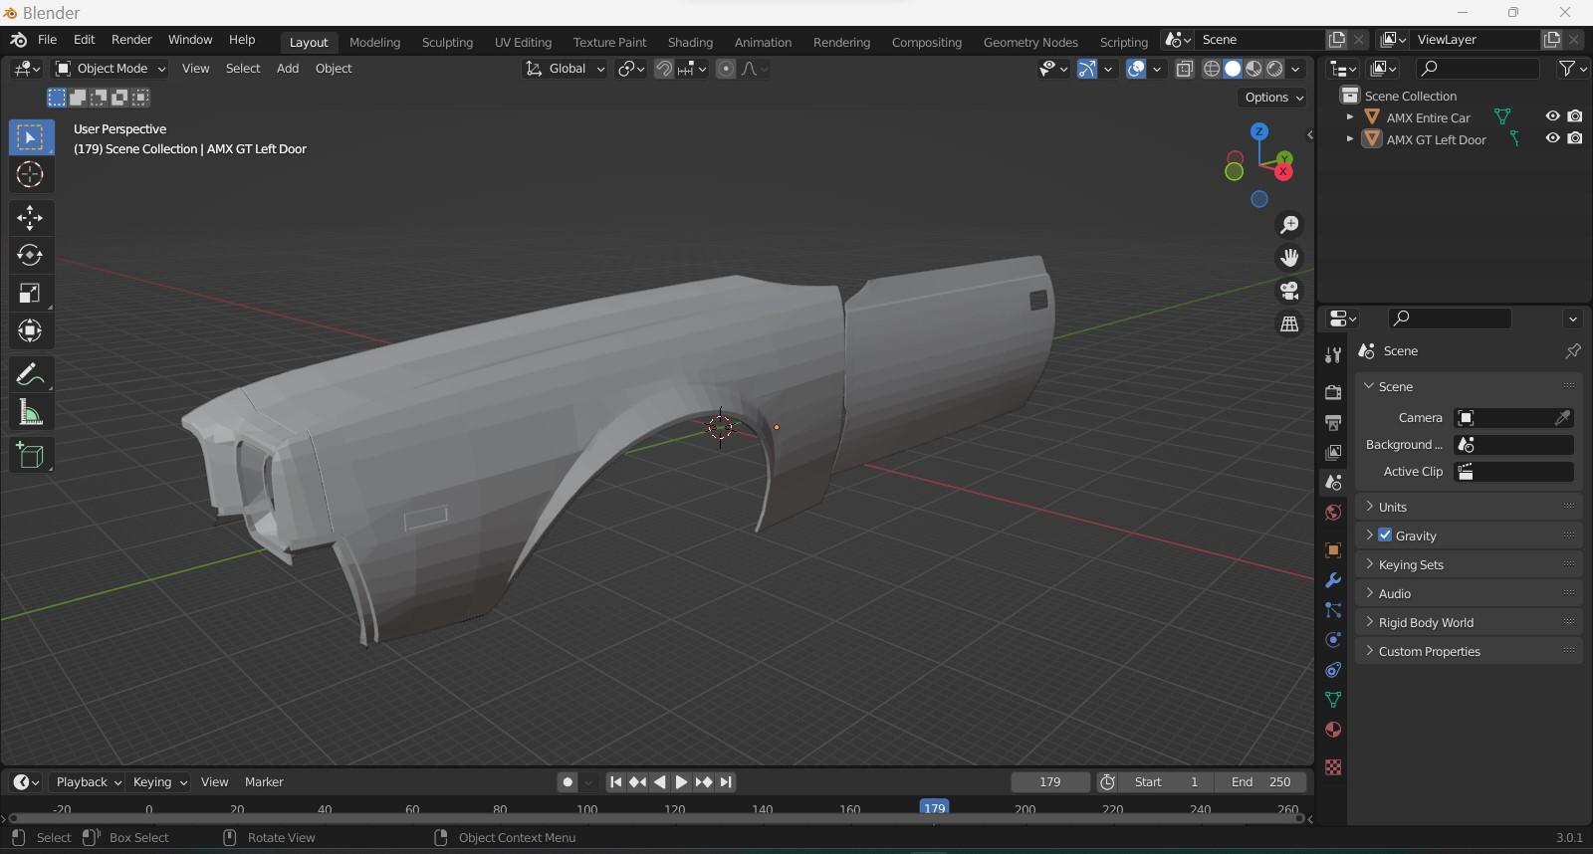This screenshot has width=1593, height=854.
Task: Open the Object Mode dropdown
Action: (x=111, y=69)
